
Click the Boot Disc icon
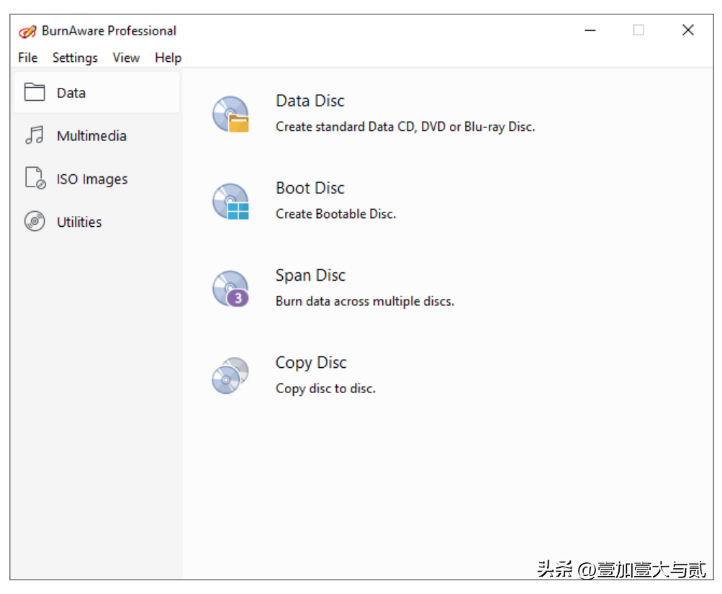pos(230,201)
